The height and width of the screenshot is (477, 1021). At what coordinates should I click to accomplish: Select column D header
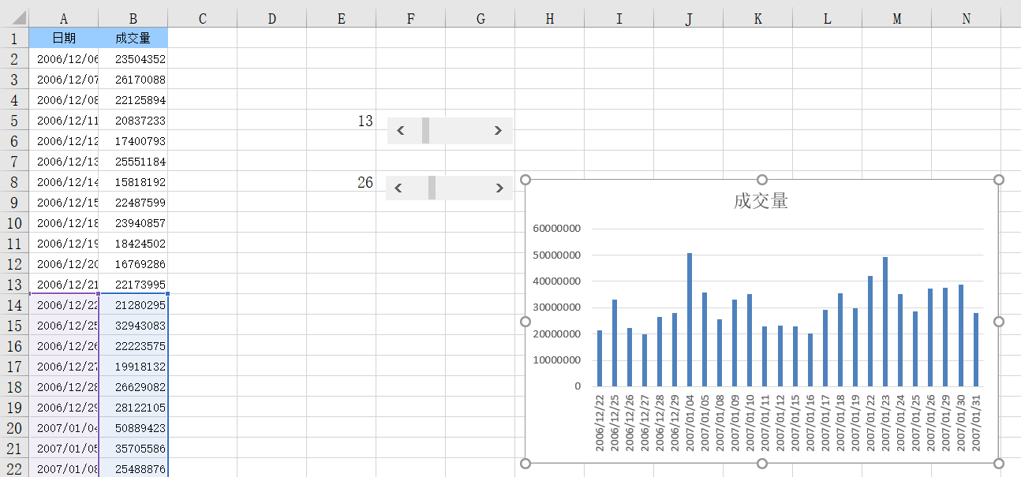[x=272, y=18]
